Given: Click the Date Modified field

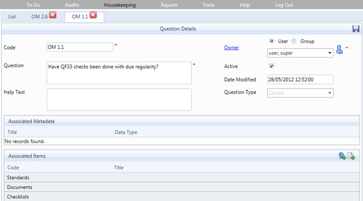Looking at the screenshot, I should (x=300, y=79).
